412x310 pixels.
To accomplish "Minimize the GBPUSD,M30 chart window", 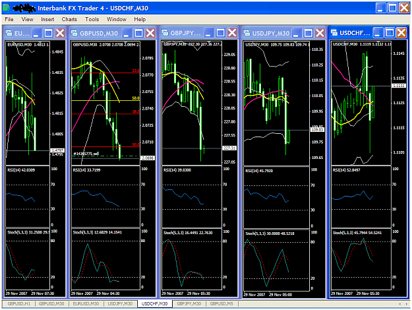I will pos(127,33).
